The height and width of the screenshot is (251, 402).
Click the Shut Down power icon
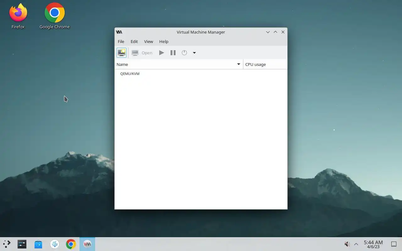pyautogui.click(x=184, y=53)
